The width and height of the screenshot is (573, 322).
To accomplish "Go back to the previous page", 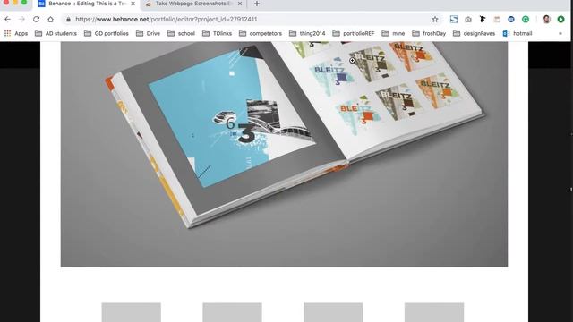I will pyautogui.click(x=8, y=20).
